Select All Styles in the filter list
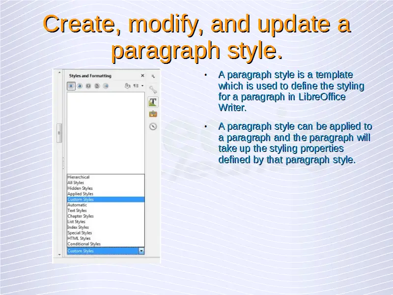The width and height of the screenshot is (393, 295). pos(76,182)
